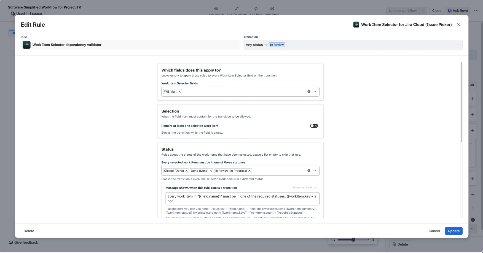
Task: Click the dialog's vertical scrollbar
Action: 461,102
